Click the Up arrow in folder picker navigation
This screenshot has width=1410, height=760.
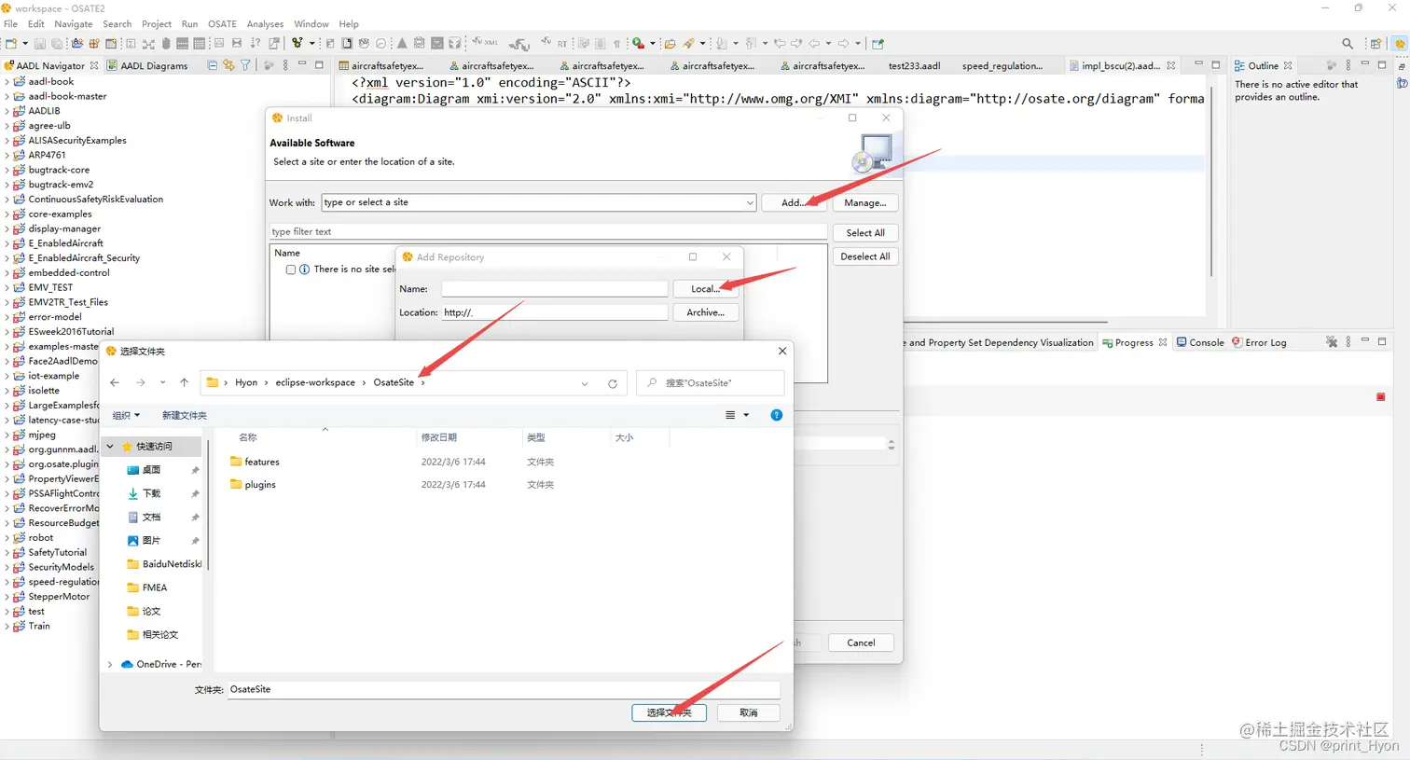[185, 382]
